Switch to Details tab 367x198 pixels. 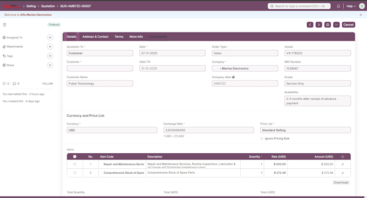[x=71, y=37]
